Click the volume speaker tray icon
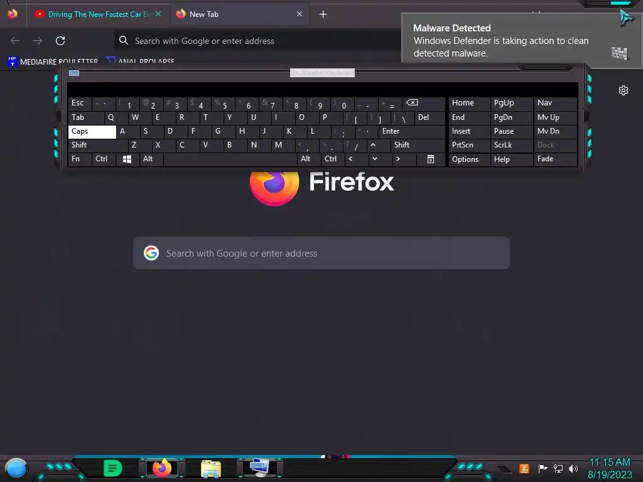The image size is (643, 482). pyautogui.click(x=573, y=468)
